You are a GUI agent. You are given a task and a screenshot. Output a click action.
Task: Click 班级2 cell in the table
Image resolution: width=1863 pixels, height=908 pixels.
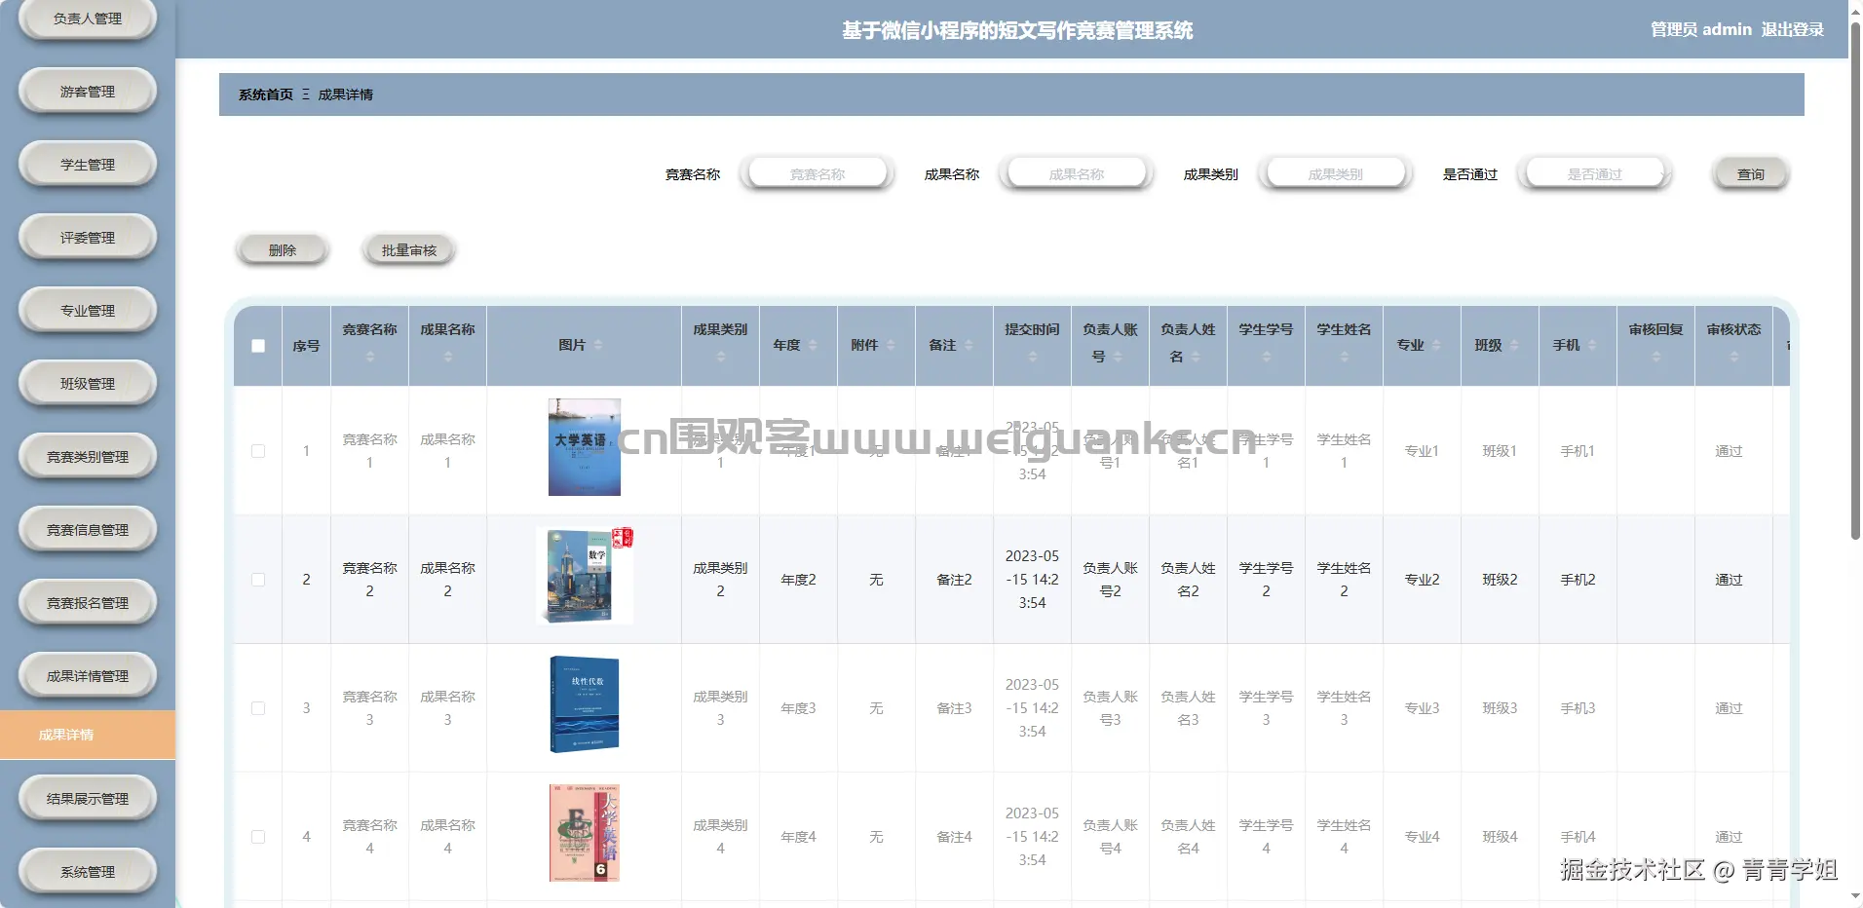pos(1500,580)
